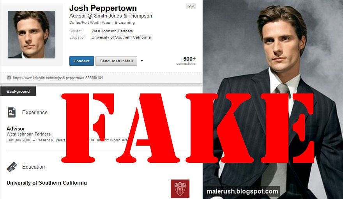This screenshot has height=199, width=343.
Task: Click Send Josh InMail button
Action: tap(117, 61)
